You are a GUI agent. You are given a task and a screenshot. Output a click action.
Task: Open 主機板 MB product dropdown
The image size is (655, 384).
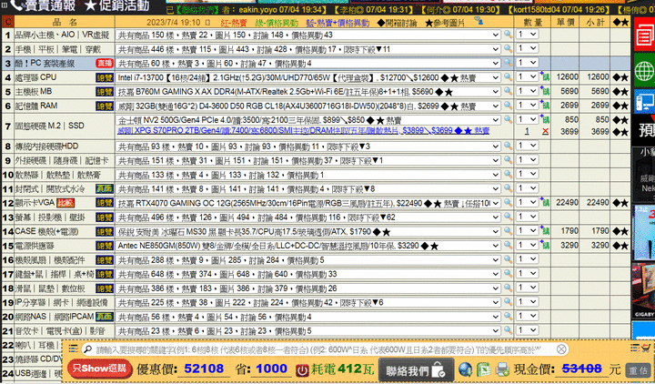pos(308,92)
